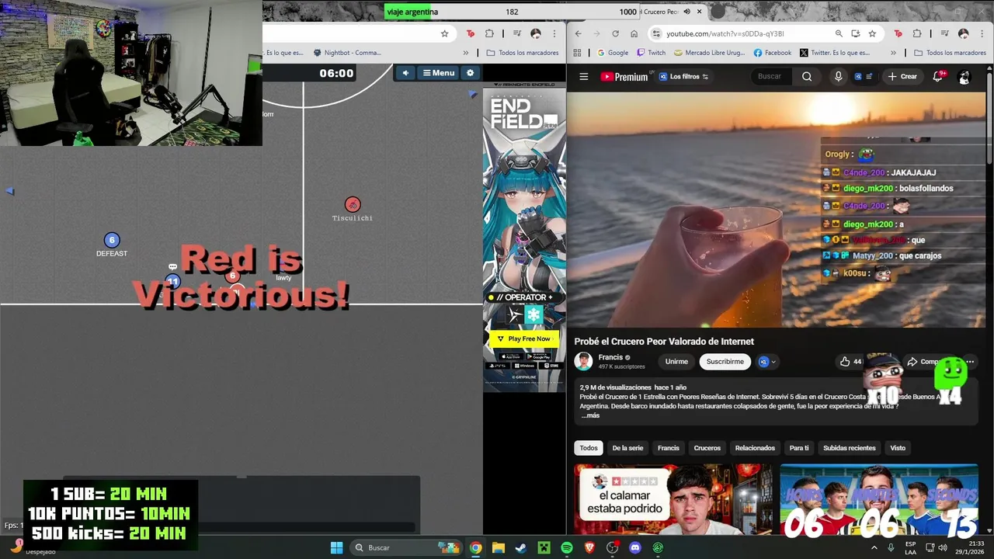994x559 pixels.
Task: Open the YouTube hamburger guide menu
Action: point(584,76)
